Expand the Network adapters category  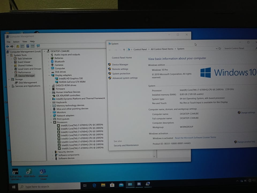(51, 116)
